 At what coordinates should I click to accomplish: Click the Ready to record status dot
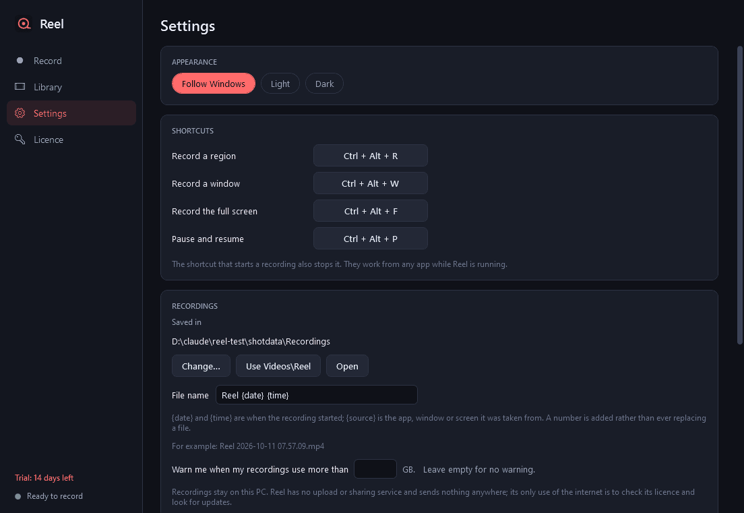[18, 496]
